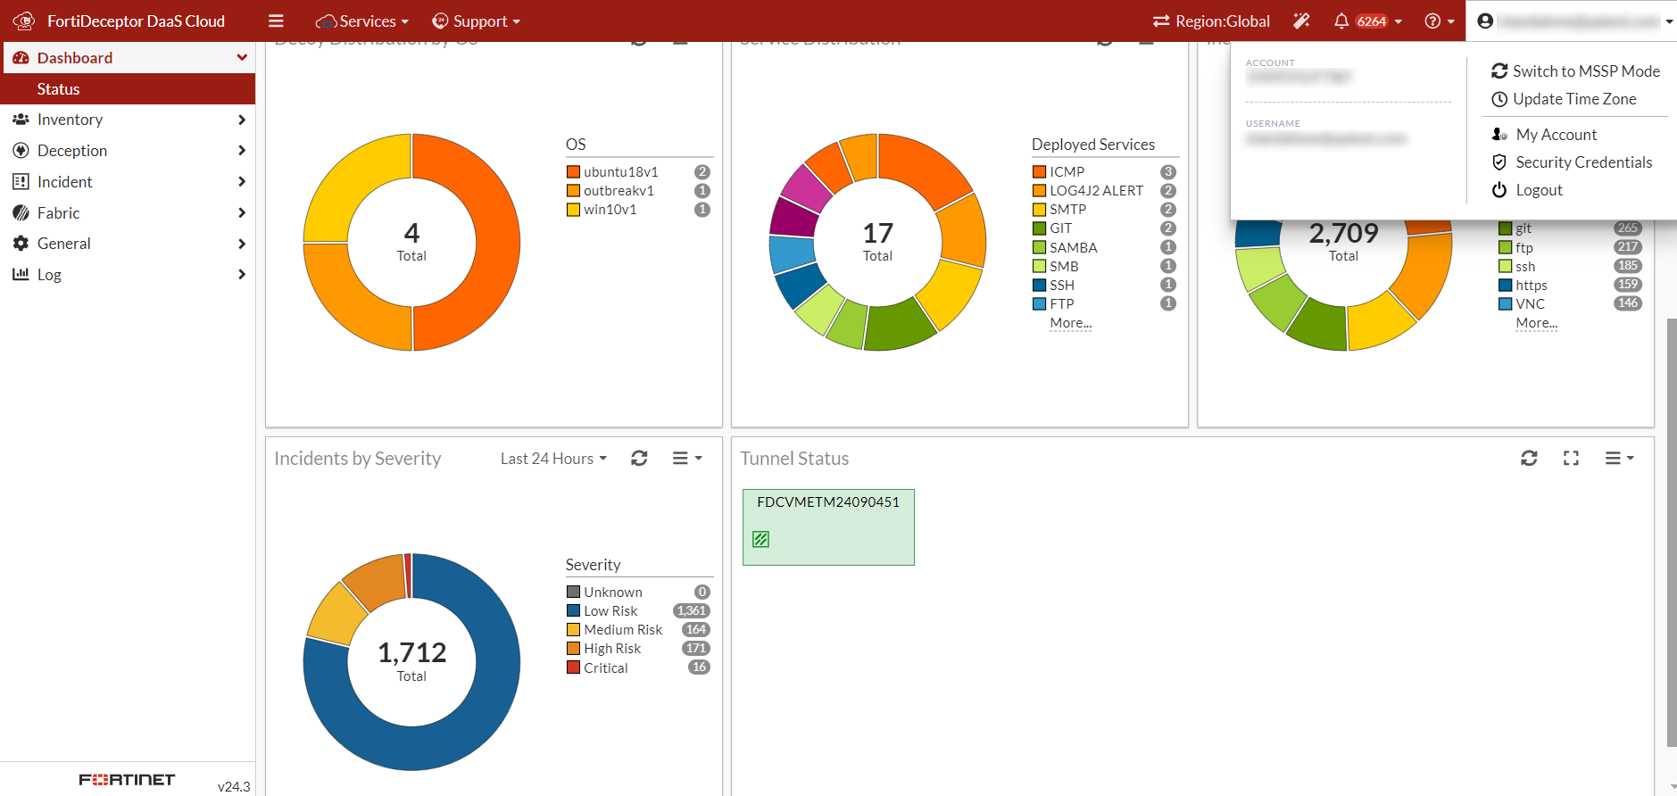This screenshot has height=796, width=1677.
Task: Open the Services dropdown menu
Action: pyautogui.click(x=362, y=21)
